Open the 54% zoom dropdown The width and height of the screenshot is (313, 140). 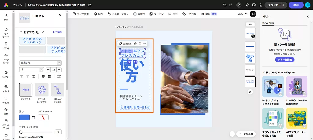tap(242, 14)
